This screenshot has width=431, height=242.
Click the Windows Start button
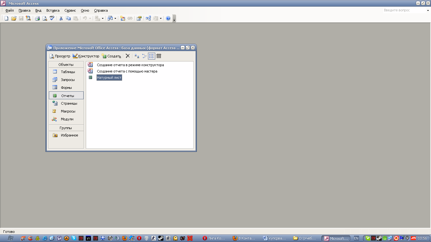pyautogui.click(x=10, y=238)
